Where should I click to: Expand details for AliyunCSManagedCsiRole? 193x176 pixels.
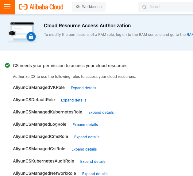pyautogui.click(x=84, y=149)
